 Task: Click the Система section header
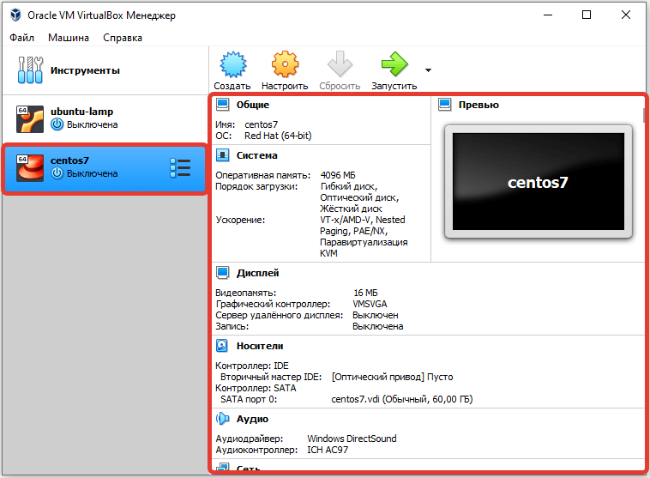[x=256, y=156]
